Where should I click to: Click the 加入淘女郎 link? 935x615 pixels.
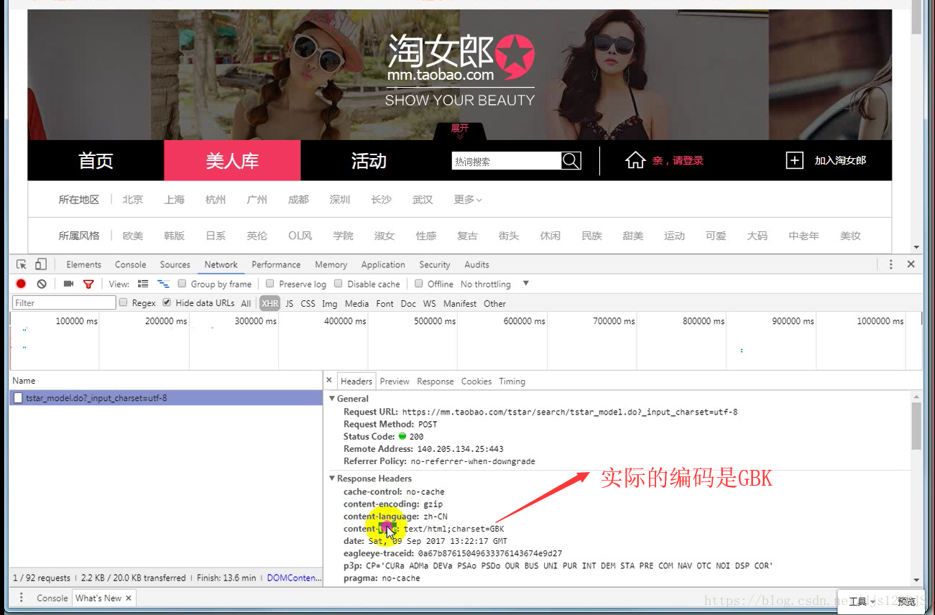840,160
